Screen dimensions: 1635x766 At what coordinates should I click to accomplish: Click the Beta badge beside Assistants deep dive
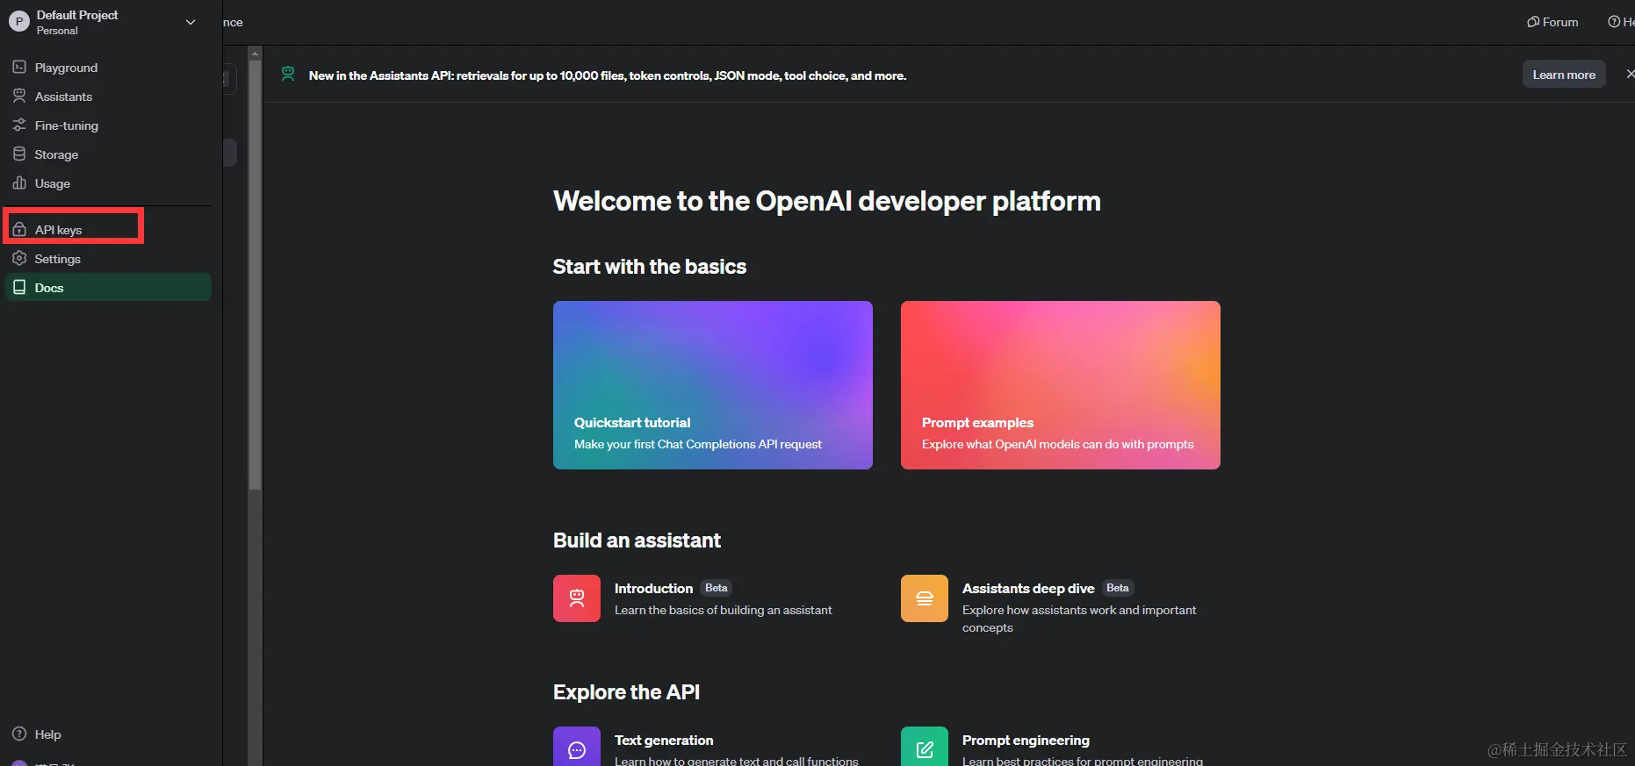pyautogui.click(x=1118, y=588)
